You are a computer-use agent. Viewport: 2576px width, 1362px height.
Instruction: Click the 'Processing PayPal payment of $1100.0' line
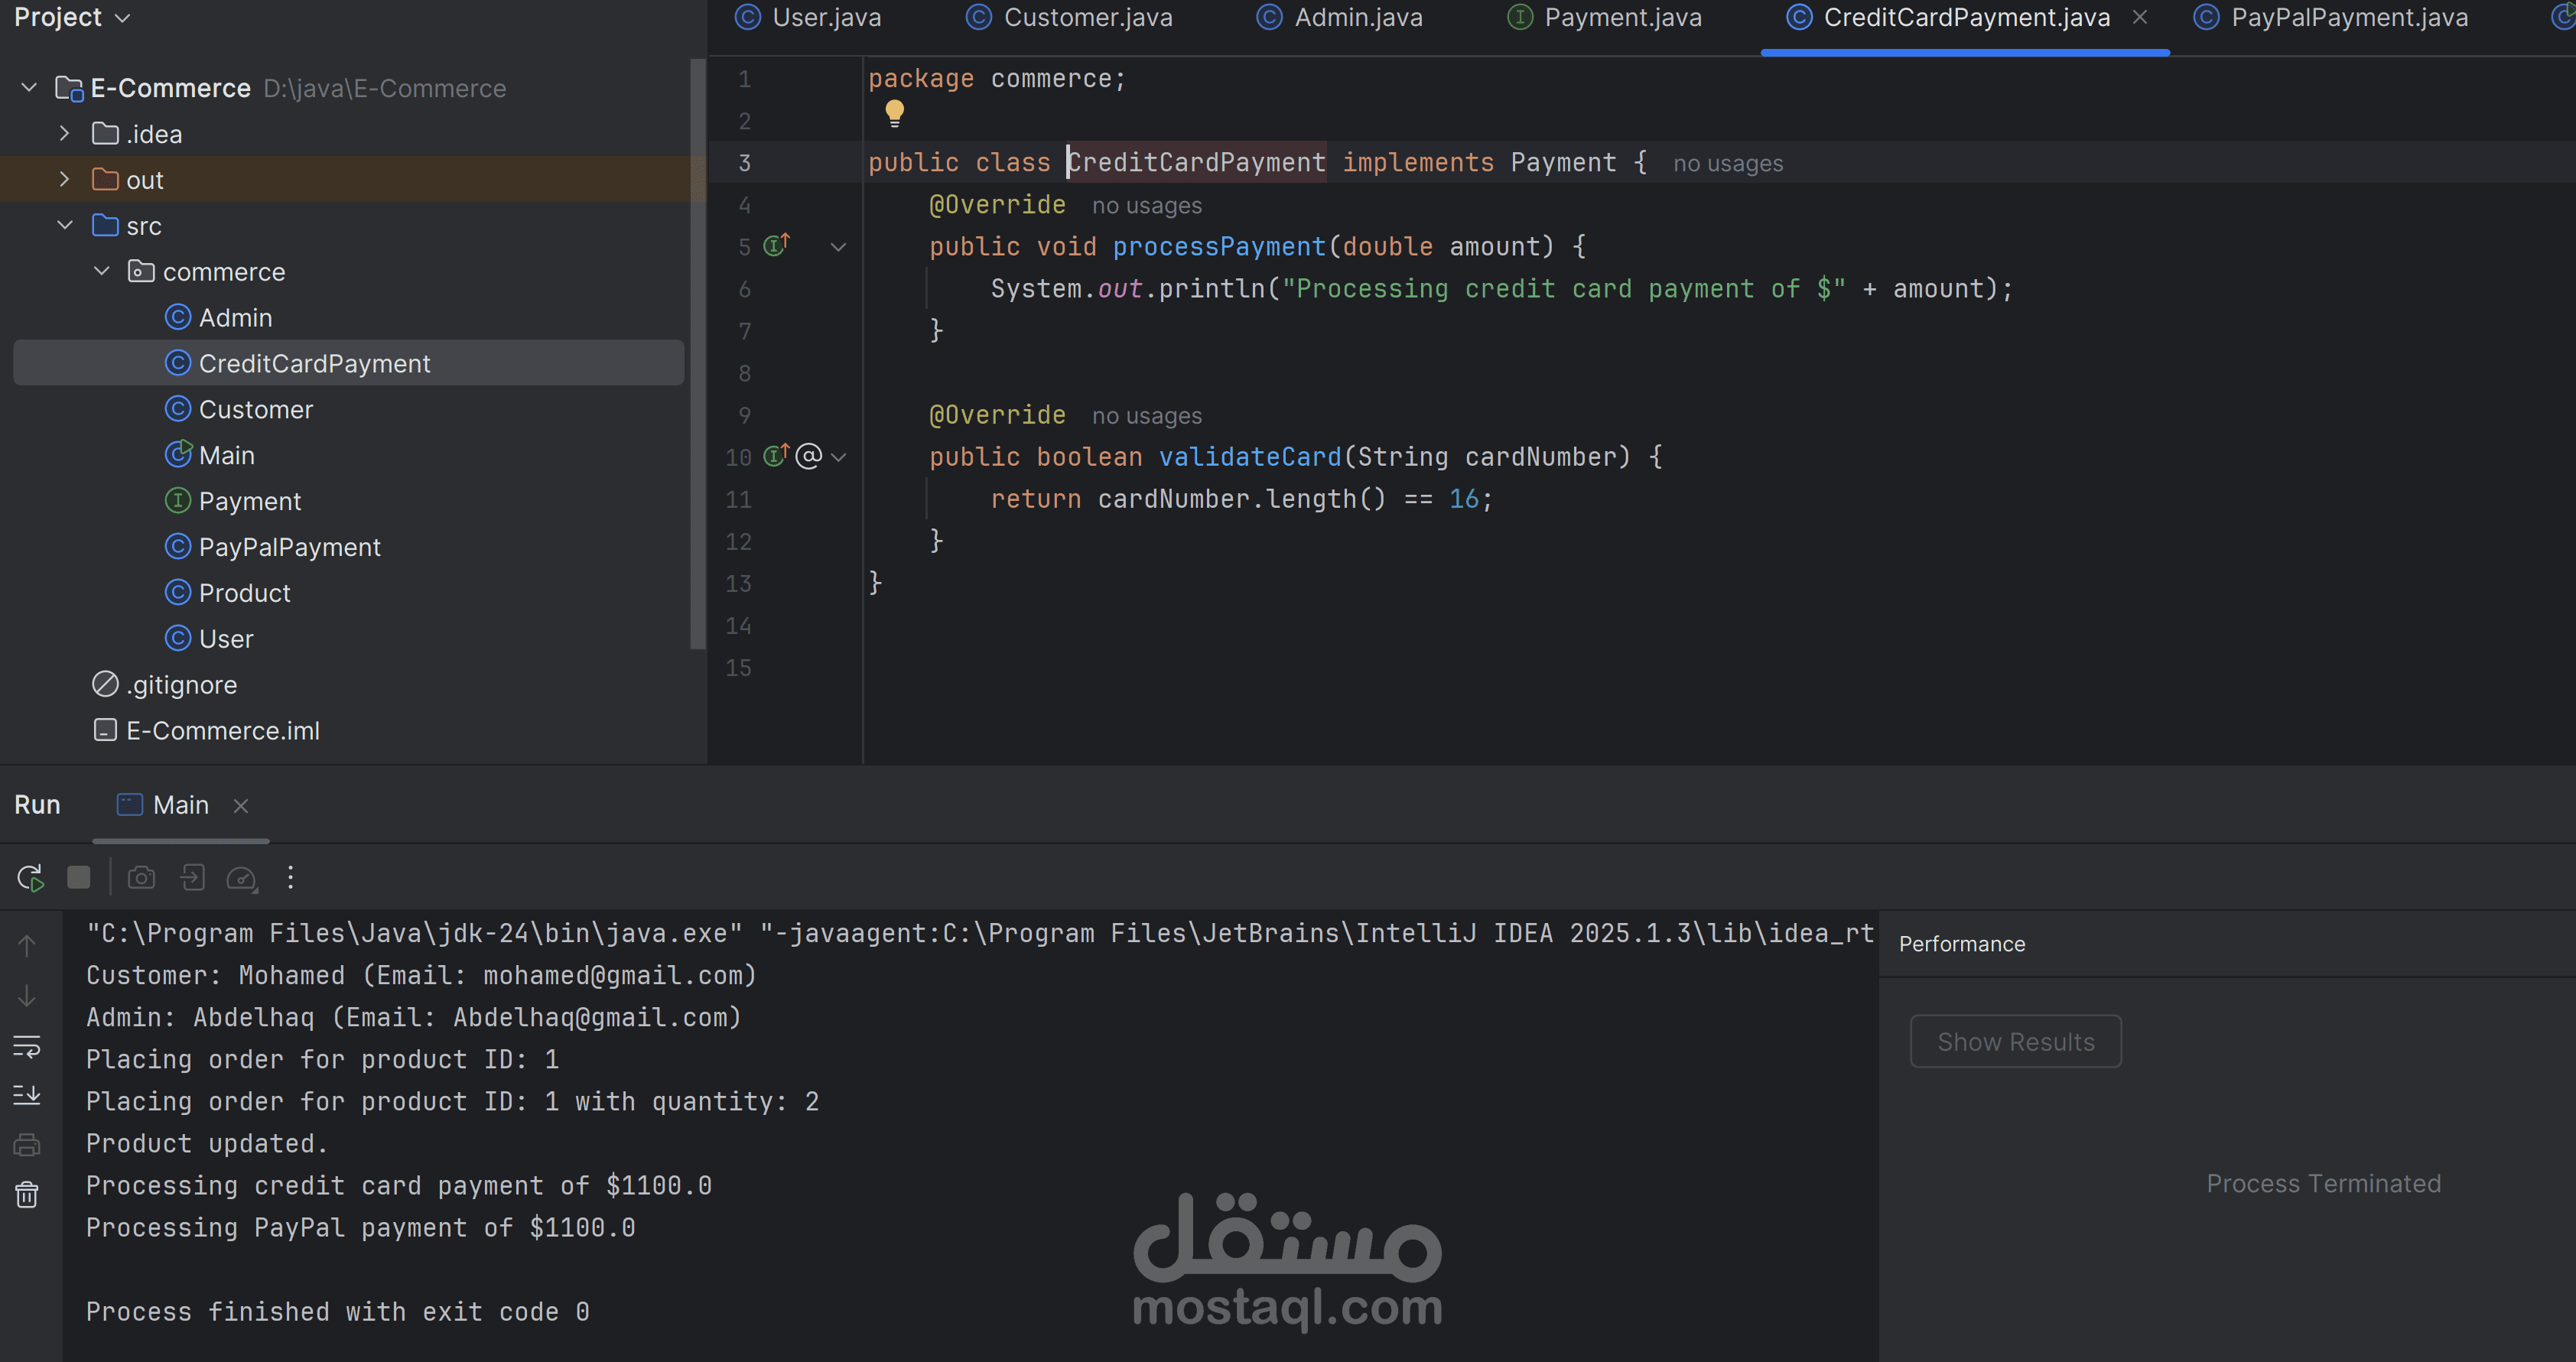361,1227
